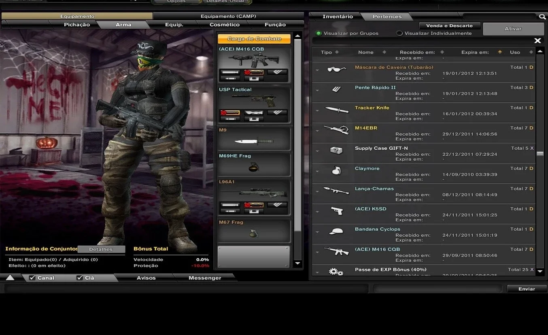Expand the M14EBR row arrow
The width and height of the screenshot is (548, 335).
point(317,131)
